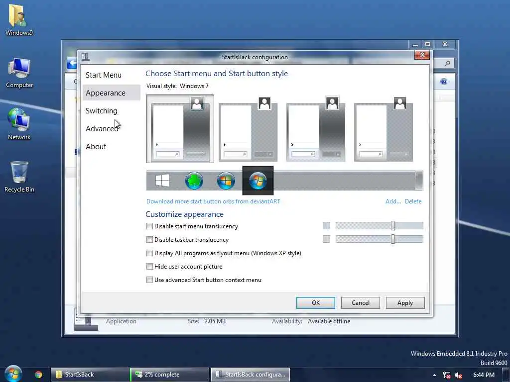
Task: Click the StartIsBack dialog title icon
Action: coord(85,57)
